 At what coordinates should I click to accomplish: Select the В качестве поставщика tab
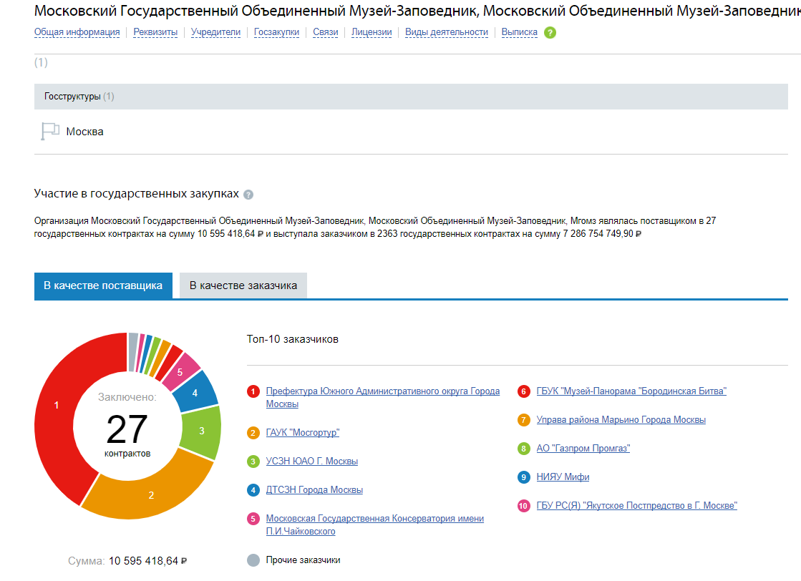103,285
